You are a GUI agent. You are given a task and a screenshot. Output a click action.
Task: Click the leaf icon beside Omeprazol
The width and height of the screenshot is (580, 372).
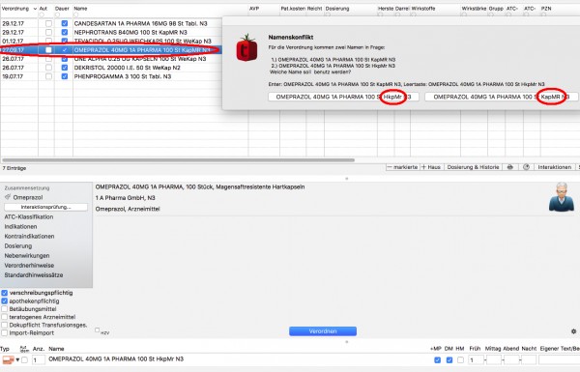(x=8, y=197)
